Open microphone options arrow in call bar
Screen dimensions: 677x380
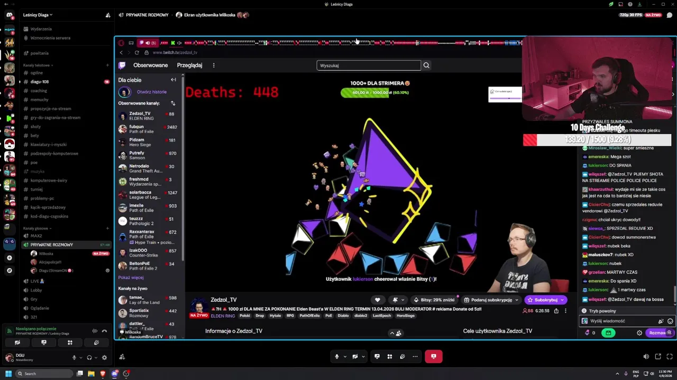pos(345,356)
